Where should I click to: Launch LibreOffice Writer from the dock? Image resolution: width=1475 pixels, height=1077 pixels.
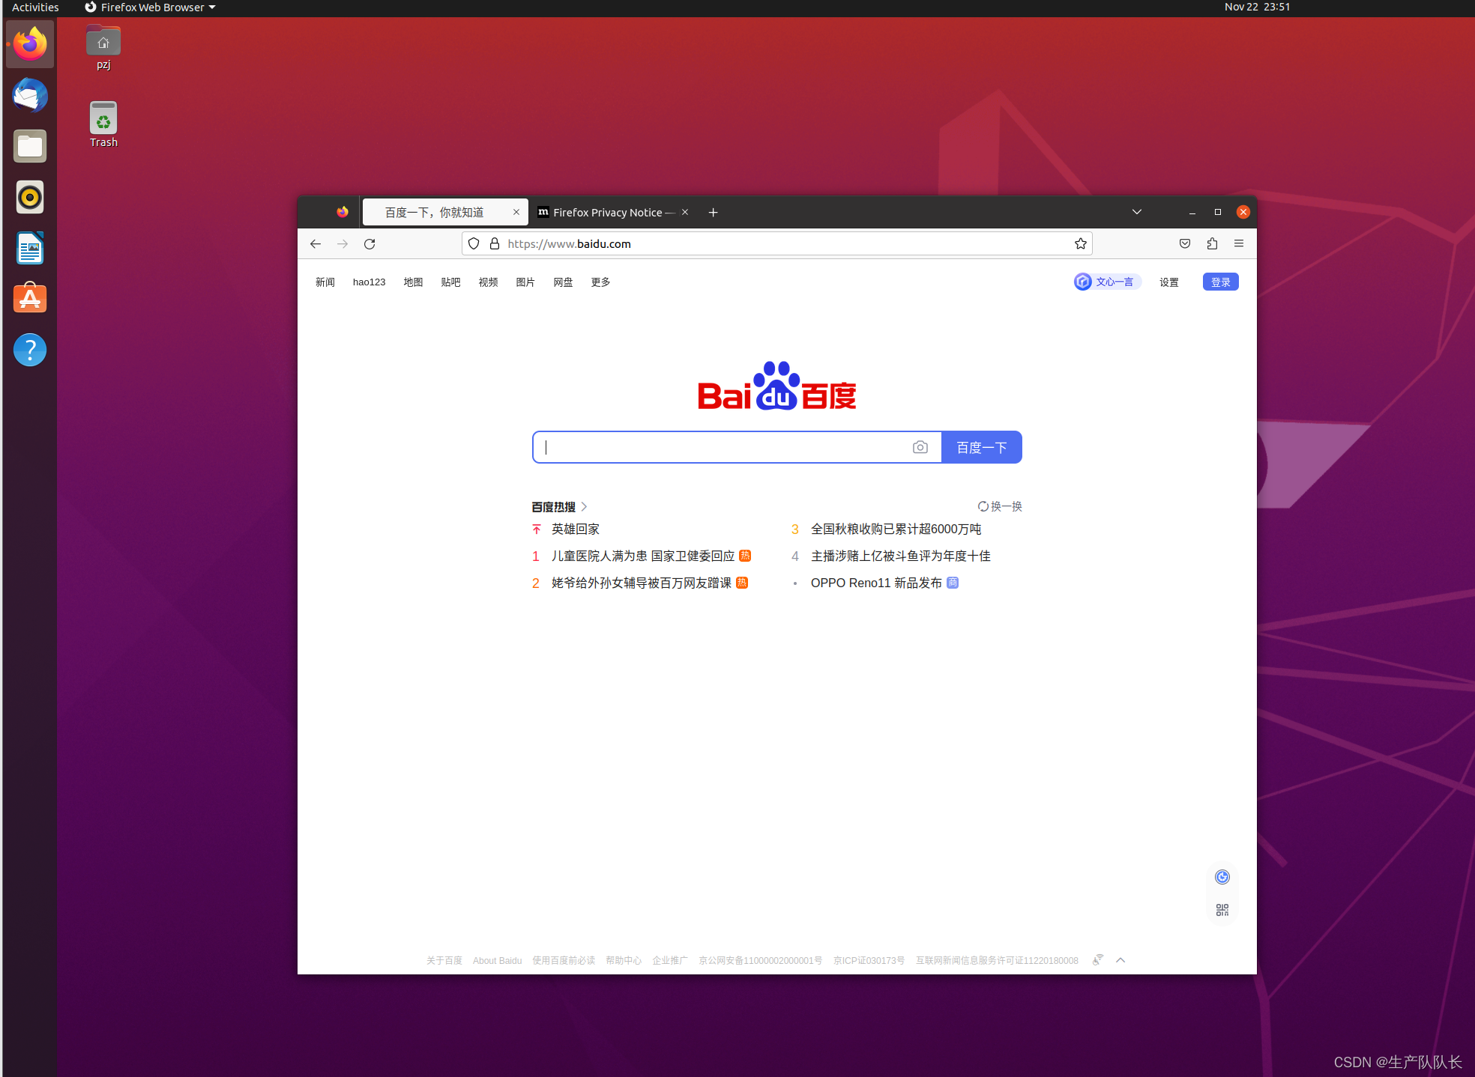click(x=30, y=249)
